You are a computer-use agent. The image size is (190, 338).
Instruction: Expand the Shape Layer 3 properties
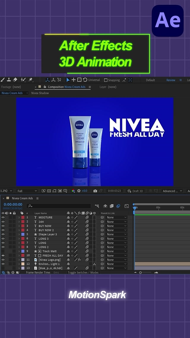[19, 234]
